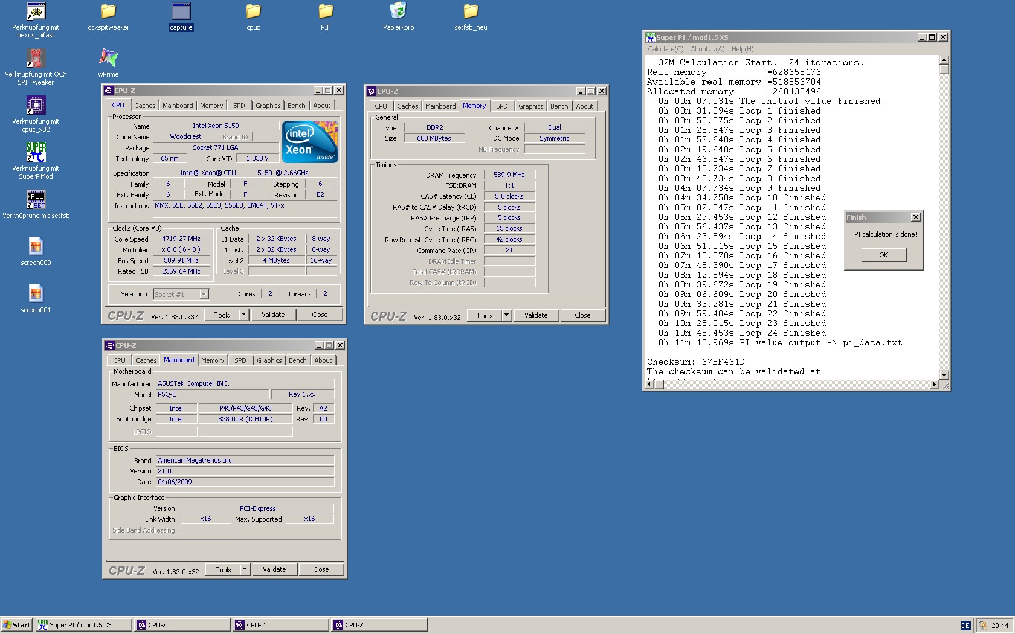Open the setfsb shortcut icon
Image resolution: width=1015 pixels, height=634 pixels.
[36, 200]
